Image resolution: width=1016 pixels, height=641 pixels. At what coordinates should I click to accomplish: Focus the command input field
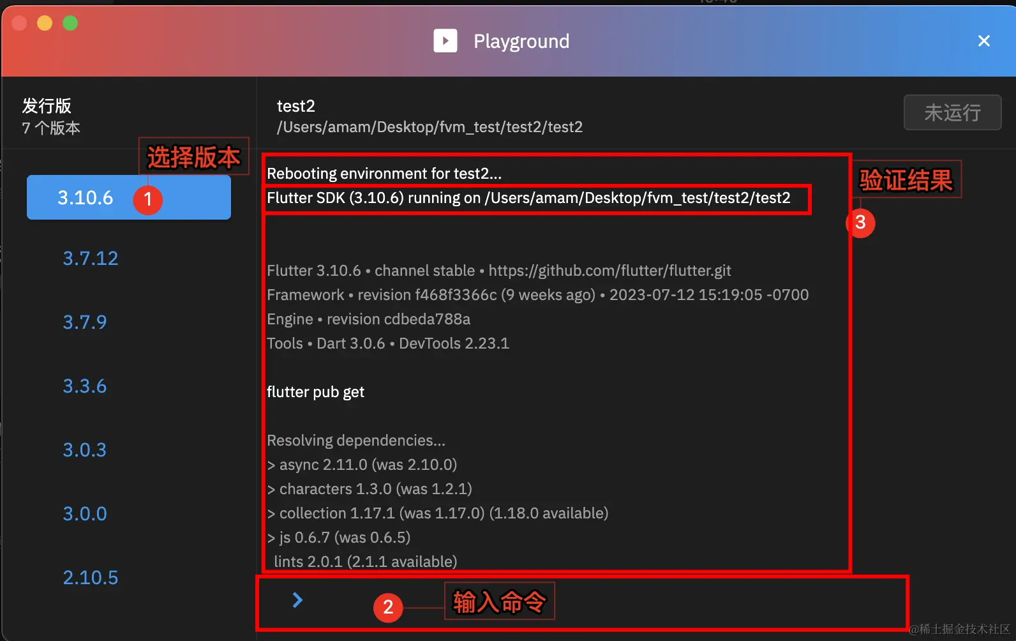(x=582, y=603)
